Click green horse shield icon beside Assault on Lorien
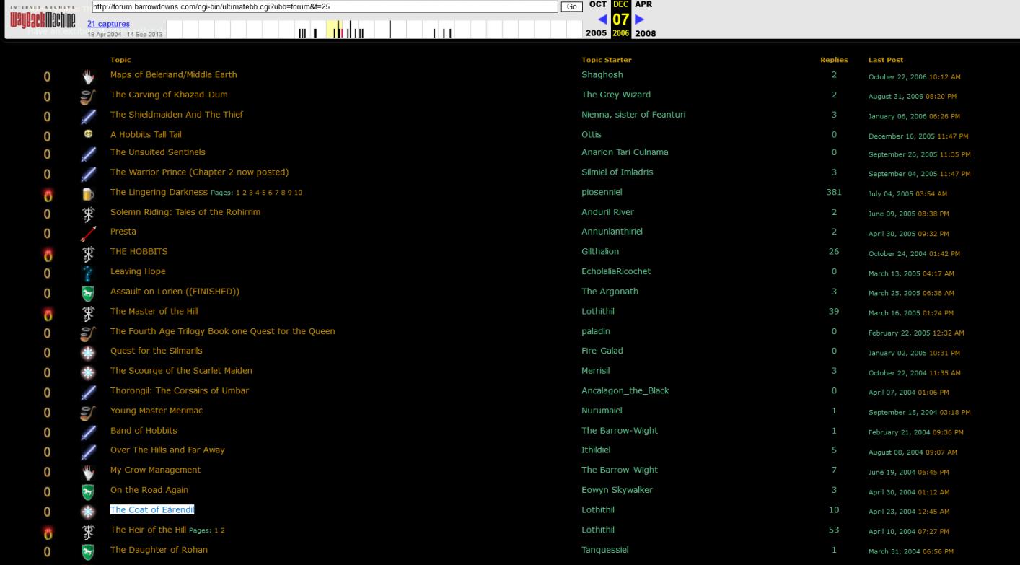Viewport: 1020px width, 565px height. pos(88,293)
